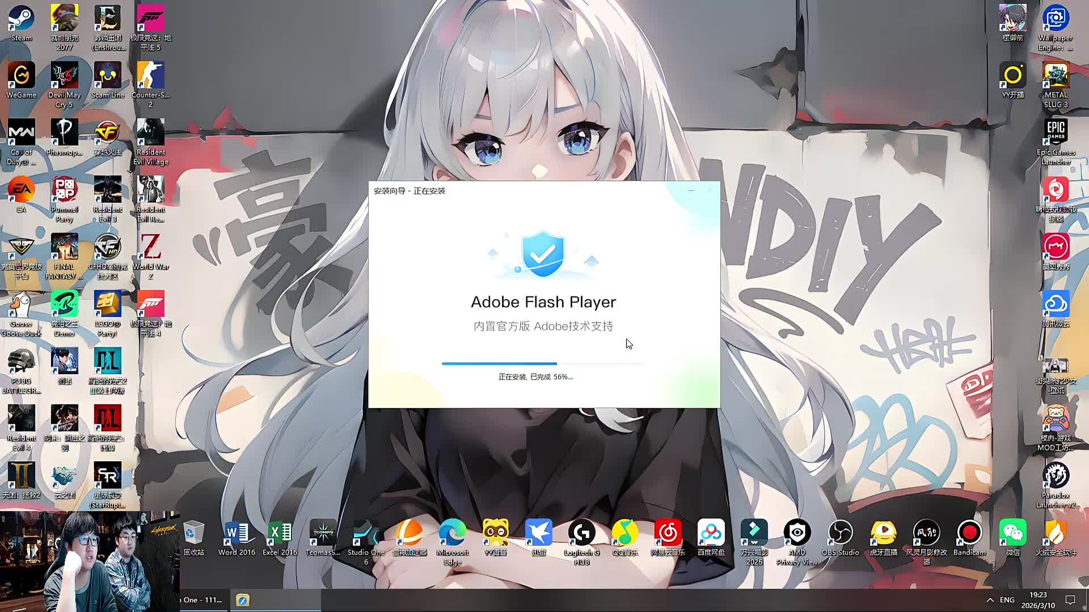This screenshot has height=612, width=1089.
Task: Open the taskbar clock and date
Action: pyautogui.click(x=1038, y=600)
